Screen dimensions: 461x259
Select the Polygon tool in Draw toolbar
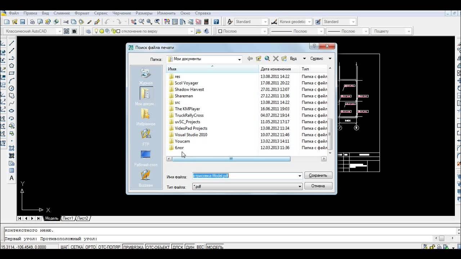[12, 65]
